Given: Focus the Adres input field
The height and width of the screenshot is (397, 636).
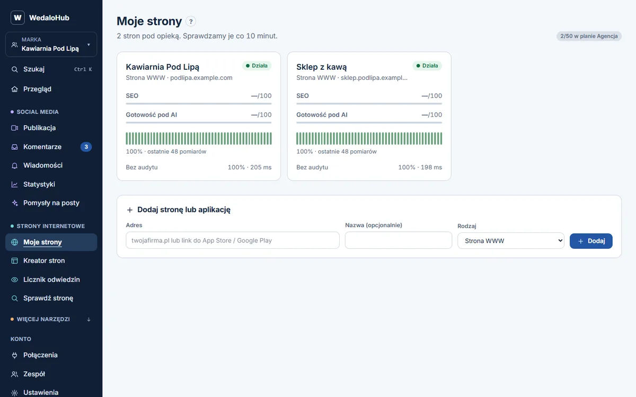Looking at the screenshot, I should (x=233, y=240).
